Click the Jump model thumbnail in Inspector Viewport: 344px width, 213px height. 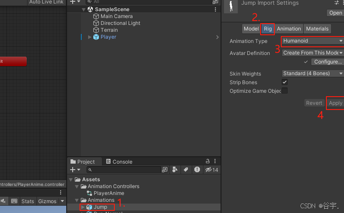coord(231,6)
